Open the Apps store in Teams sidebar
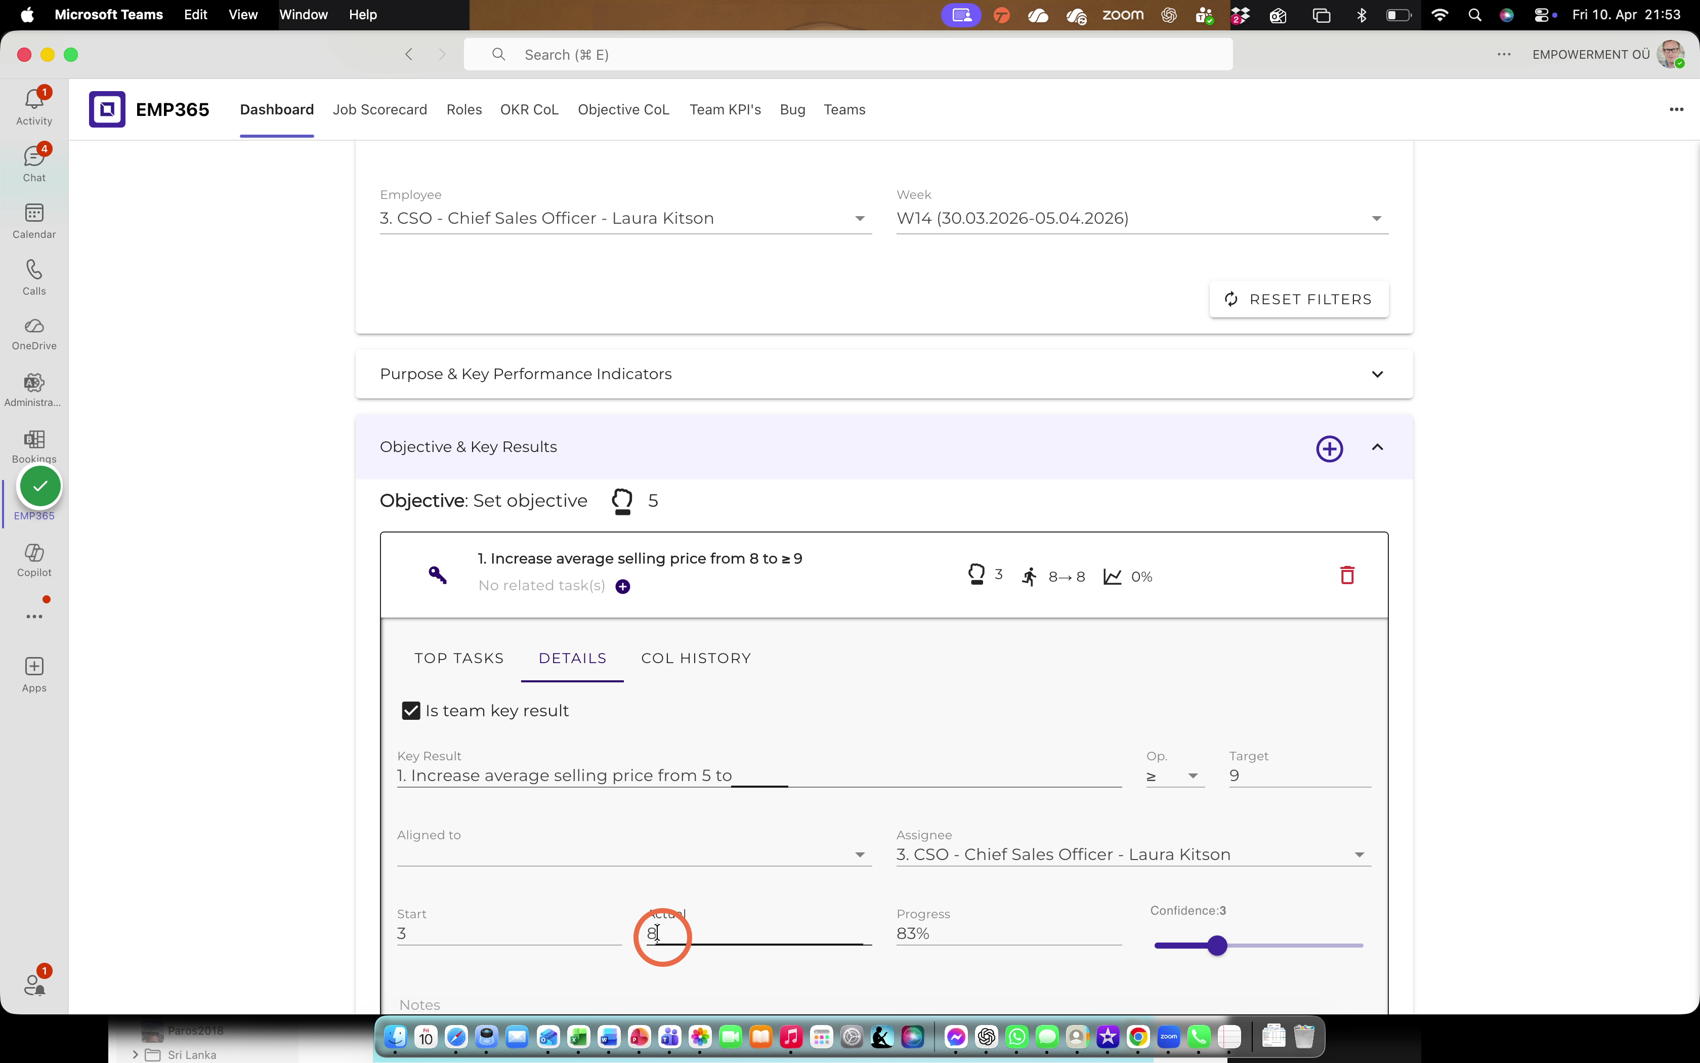The width and height of the screenshot is (1700, 1063). coord(34,675)
